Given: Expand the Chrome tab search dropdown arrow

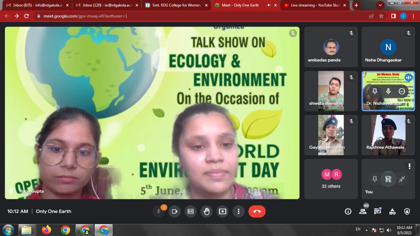Looking at the screenshot, I should click(x=380, y=5).
